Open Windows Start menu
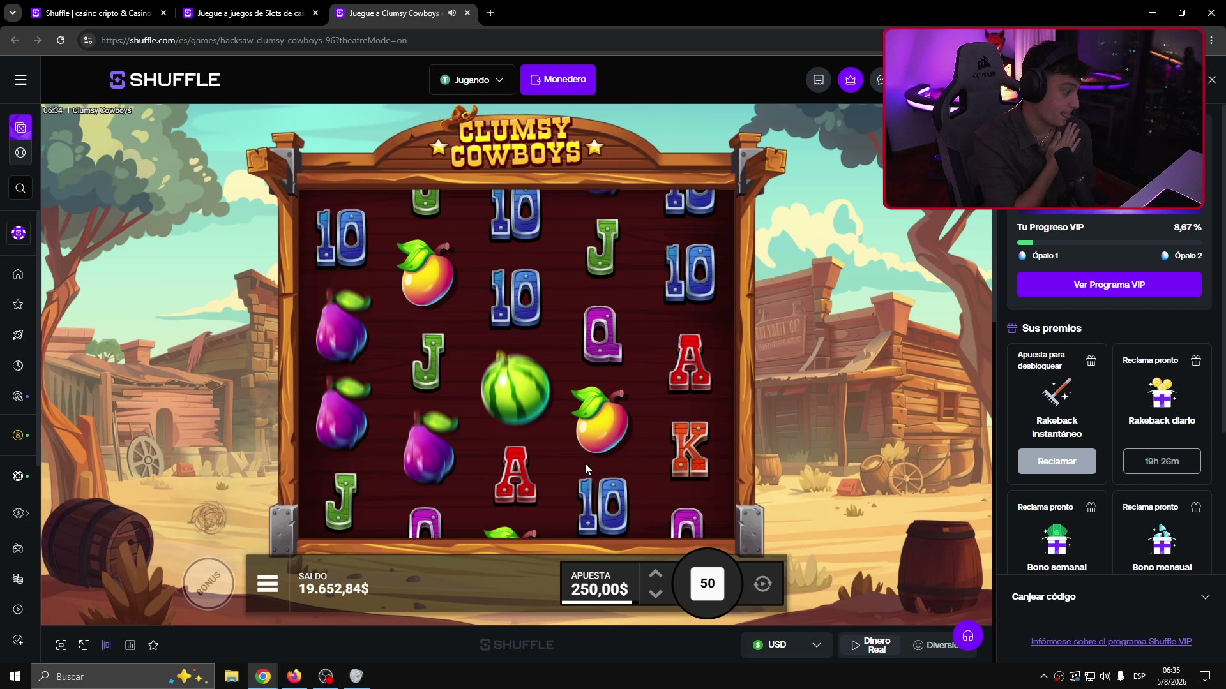Screen dimensions: 1226x689 point(15,676)
